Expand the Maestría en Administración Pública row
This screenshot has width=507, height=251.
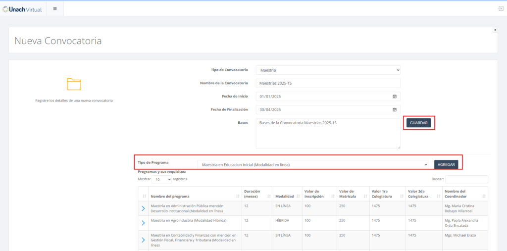[143, 208]
